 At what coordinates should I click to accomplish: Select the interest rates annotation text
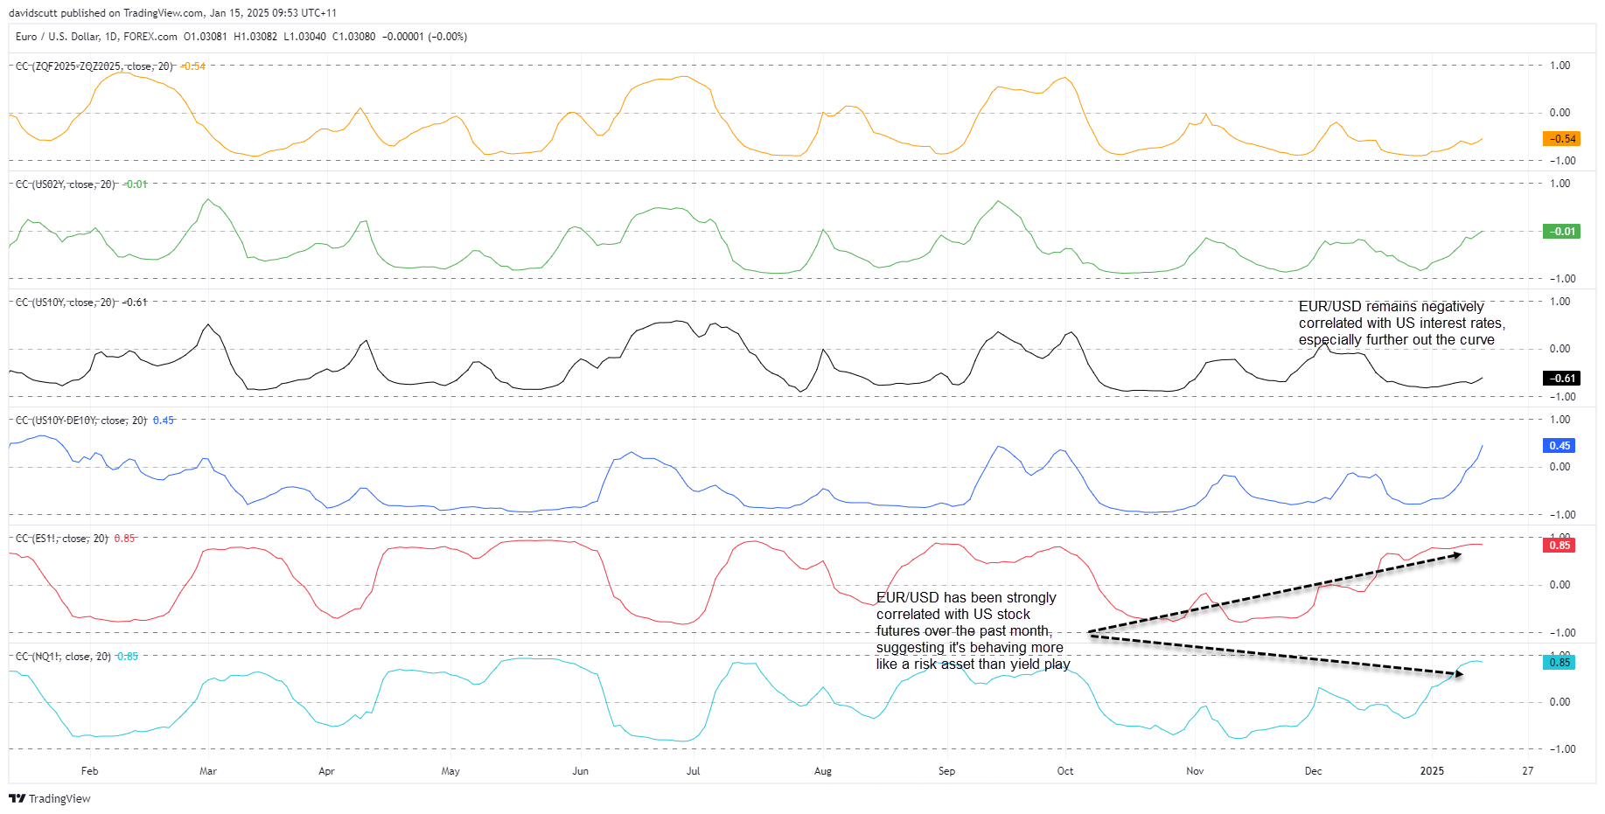(x=1402, y=324)
